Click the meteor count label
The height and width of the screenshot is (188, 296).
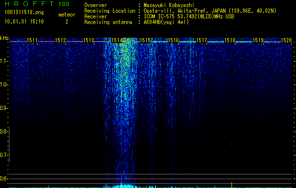tap(67, 15)
